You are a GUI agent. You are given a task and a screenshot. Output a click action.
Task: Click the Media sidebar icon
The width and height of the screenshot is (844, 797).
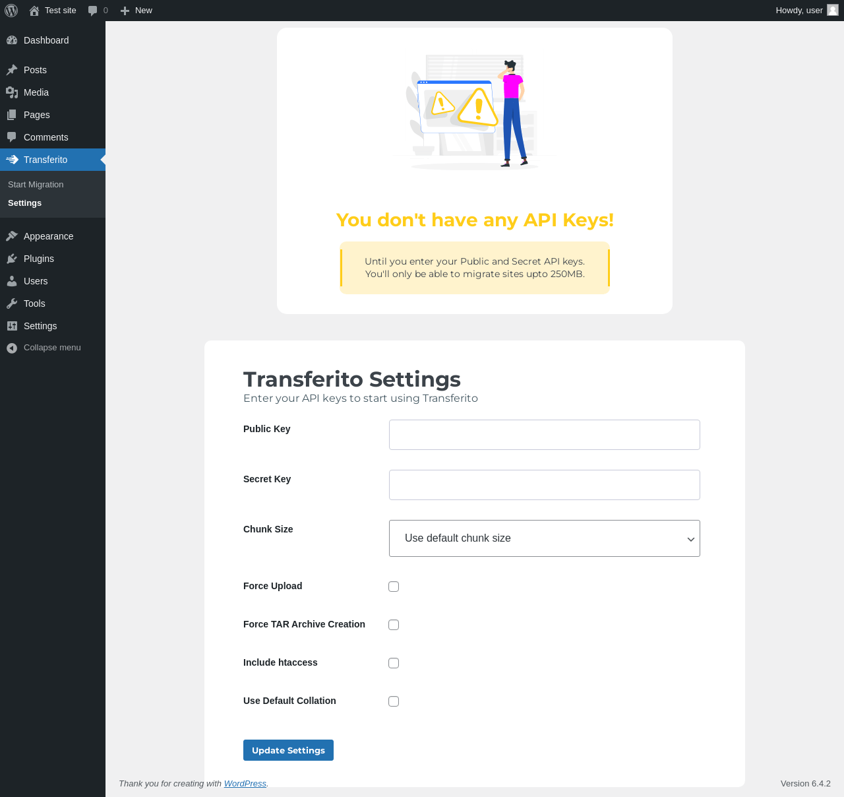pos(12,92)
